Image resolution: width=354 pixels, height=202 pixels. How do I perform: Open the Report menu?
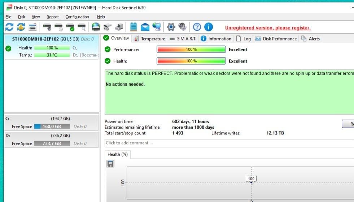coord(52,17)
